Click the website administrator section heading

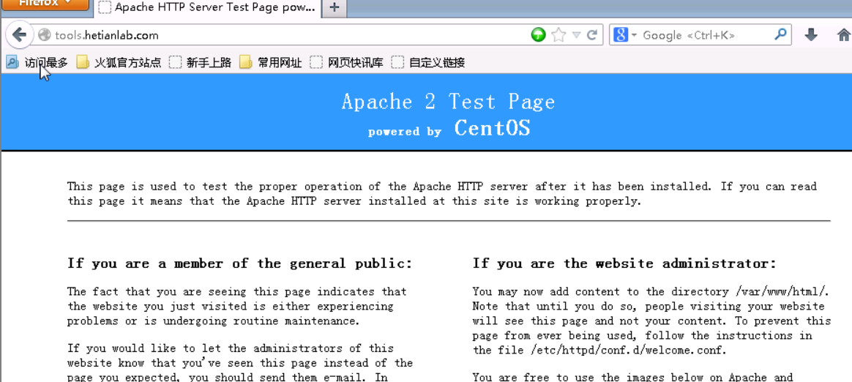[625, 263]
